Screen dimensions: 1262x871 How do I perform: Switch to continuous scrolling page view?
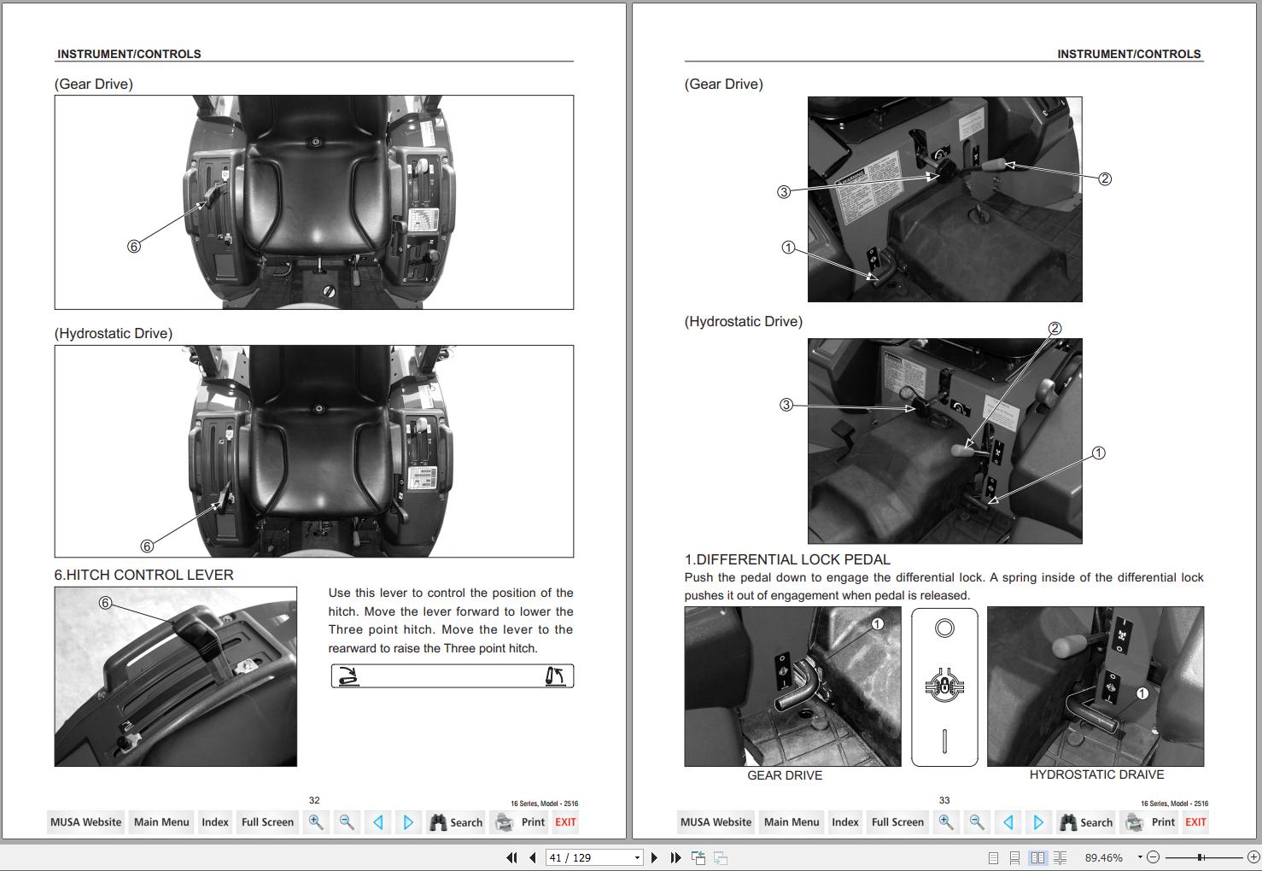pos(1015,857)
